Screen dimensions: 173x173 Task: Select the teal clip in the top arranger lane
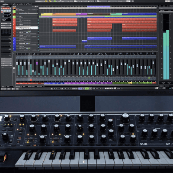(x=116, y=14)
